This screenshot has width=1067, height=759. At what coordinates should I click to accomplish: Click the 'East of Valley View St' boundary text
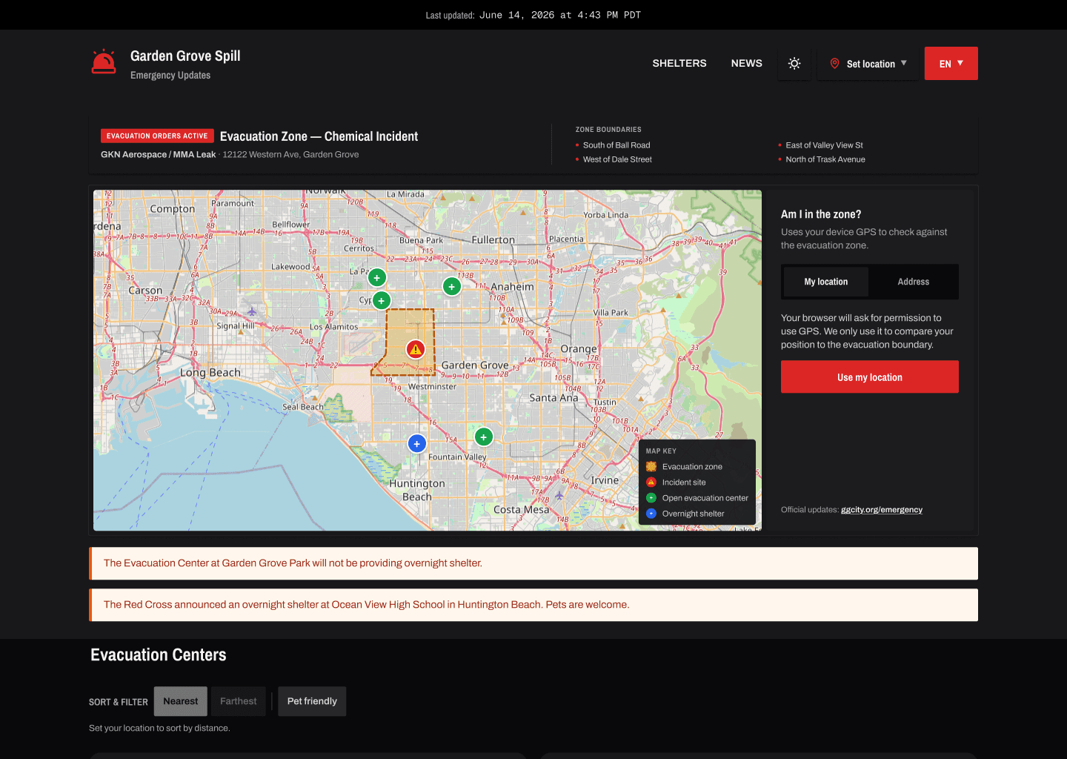point(824,145)
